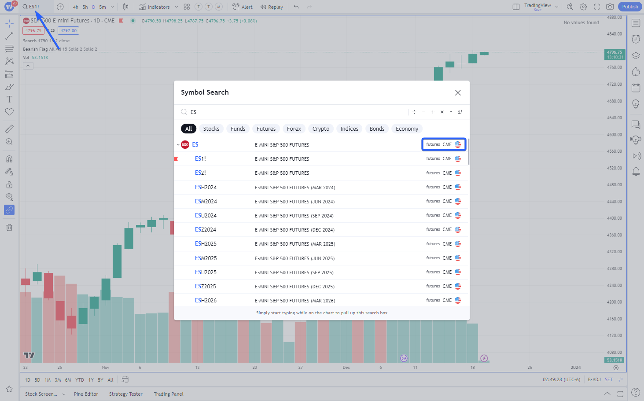Collapse the indicator legend arrow
Screen dimensions: 644x401
[28, 66]
